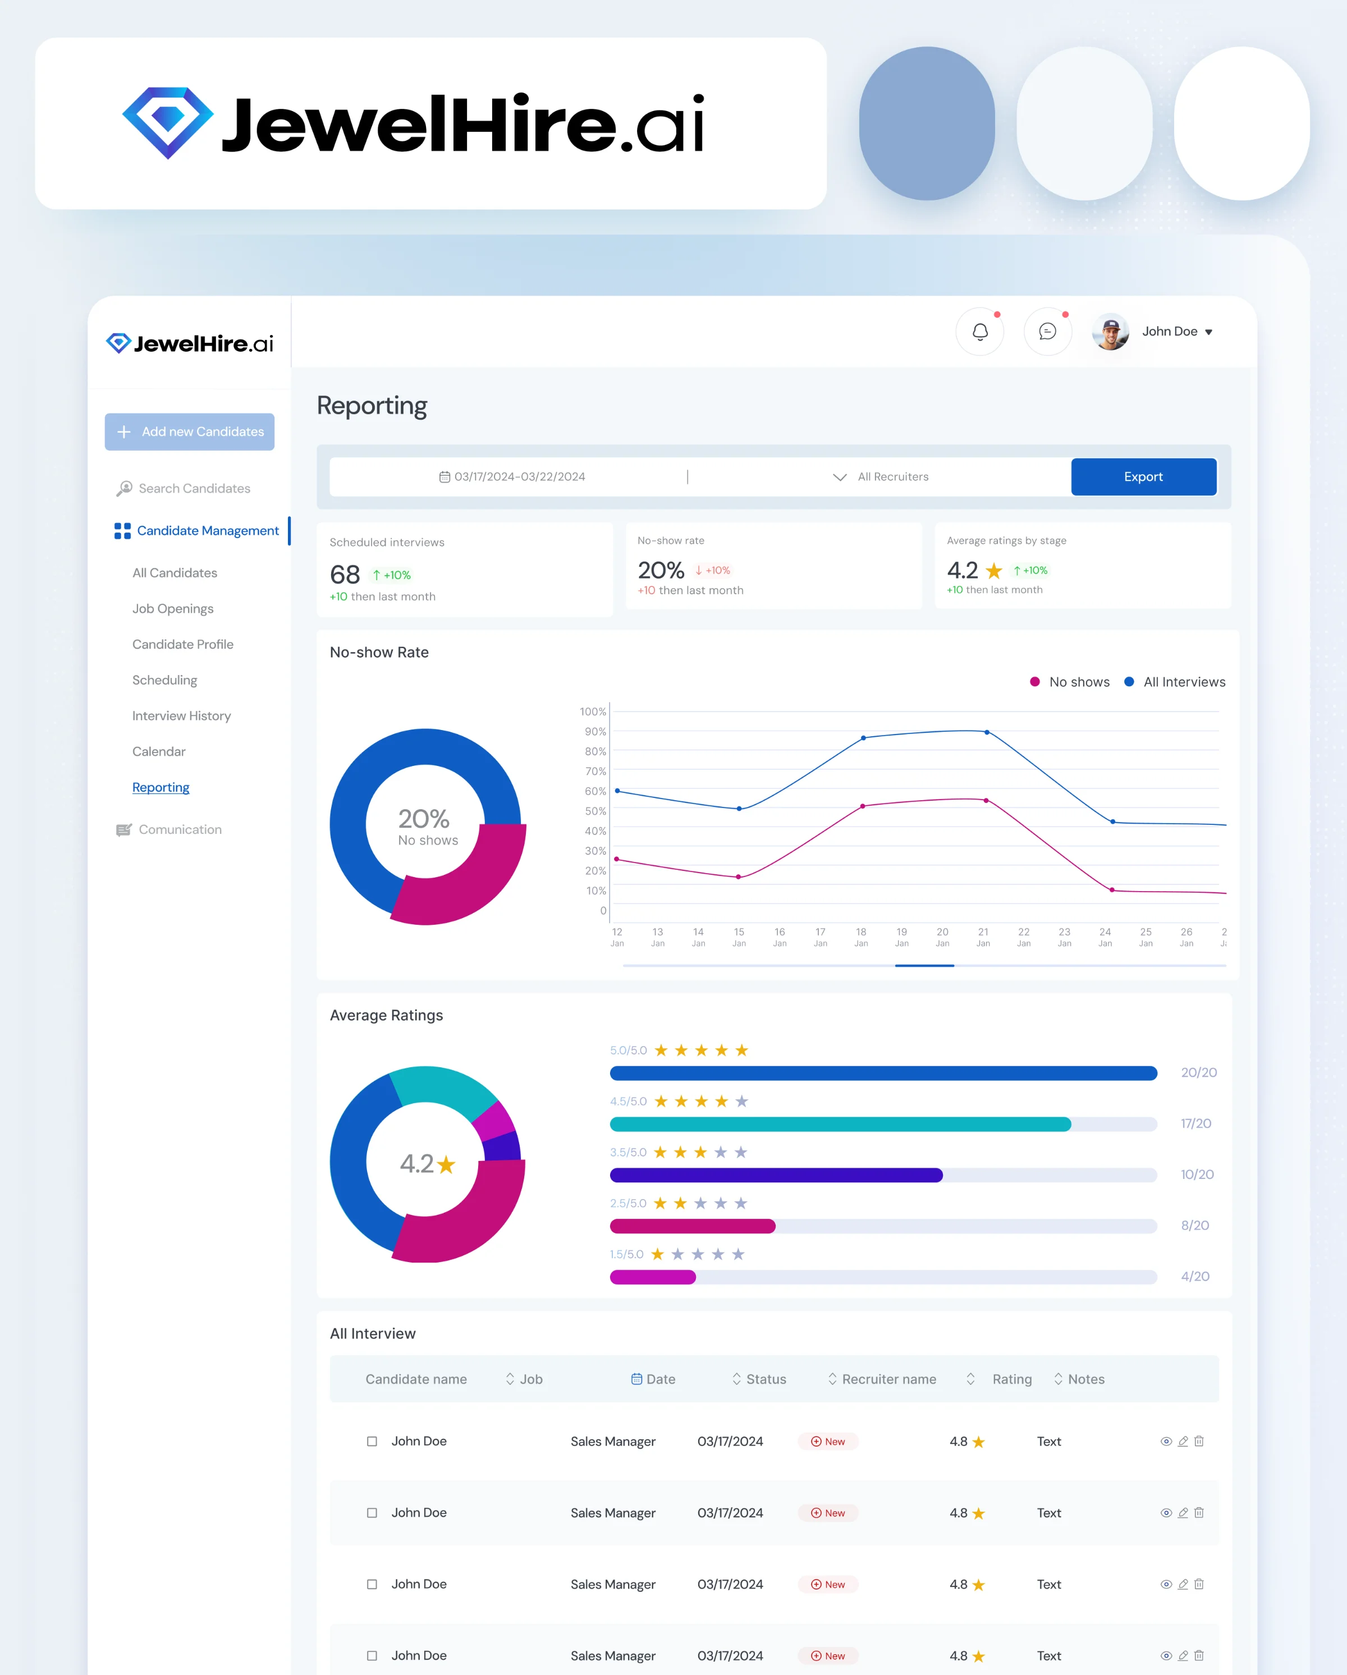Open the notifications bell
The height and width of the screenshot is (1675, 1347).
979,332
